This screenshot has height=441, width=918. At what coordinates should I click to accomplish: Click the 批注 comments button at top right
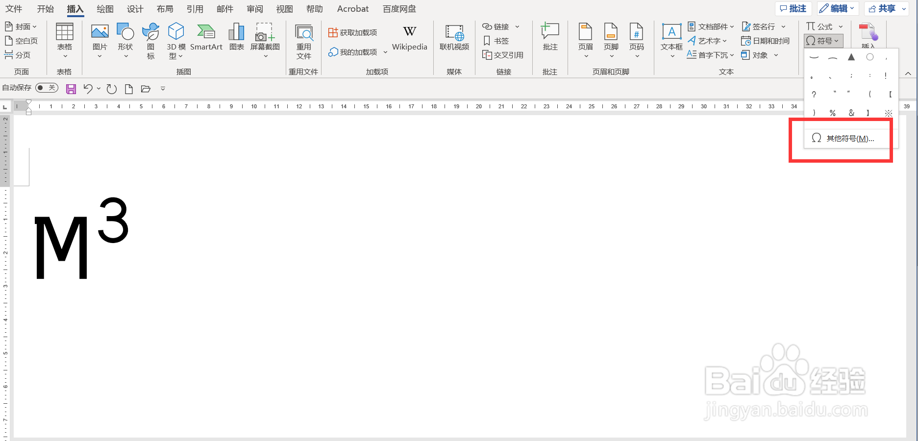tap(793, 8)
